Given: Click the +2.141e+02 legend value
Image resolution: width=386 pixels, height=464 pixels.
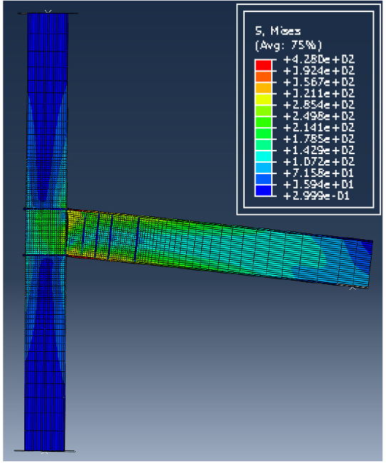Looking at the screenshot, I should 318,128.
